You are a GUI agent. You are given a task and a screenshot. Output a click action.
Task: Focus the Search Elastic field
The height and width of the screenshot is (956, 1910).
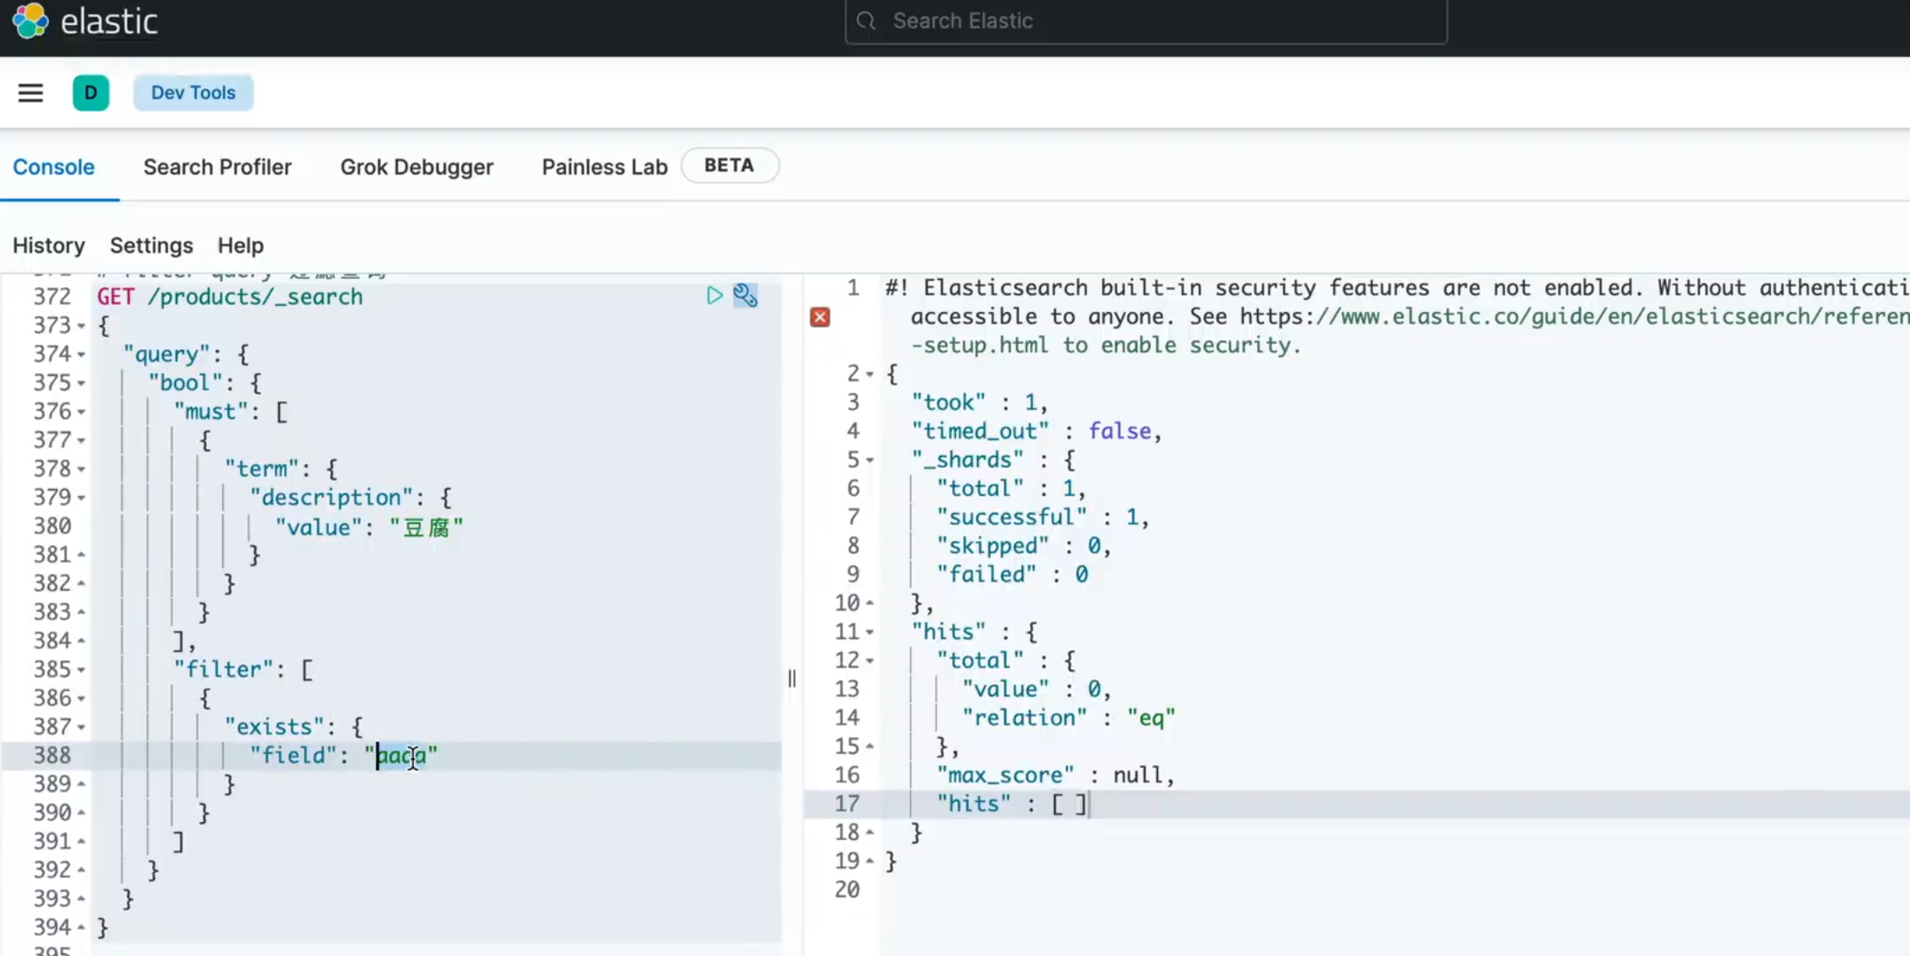pos(1146,21)
